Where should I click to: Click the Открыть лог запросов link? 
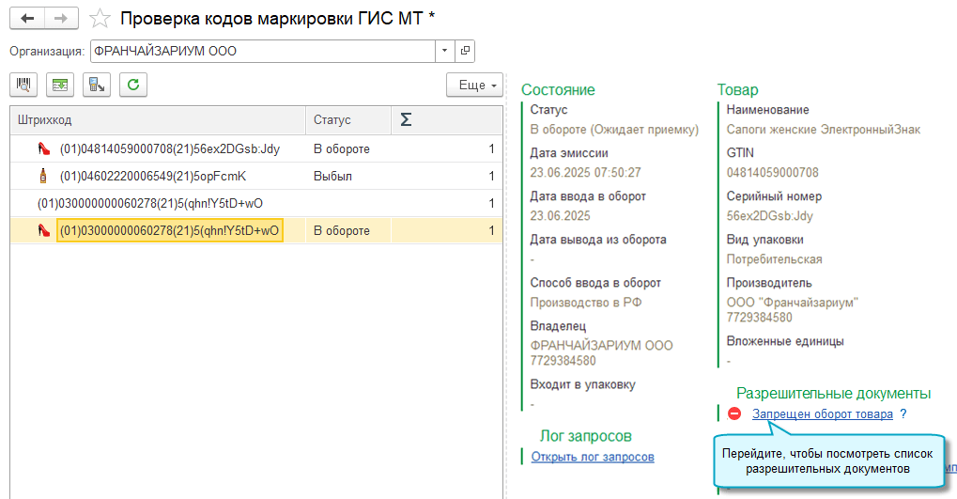(592, 458)
